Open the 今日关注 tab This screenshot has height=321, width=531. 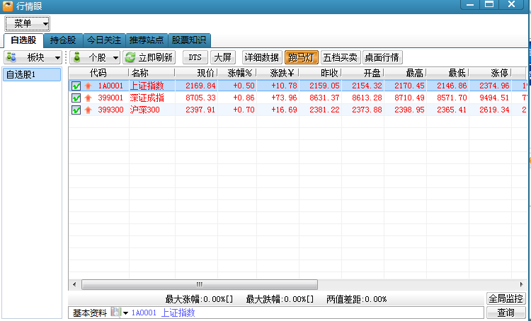104,40
